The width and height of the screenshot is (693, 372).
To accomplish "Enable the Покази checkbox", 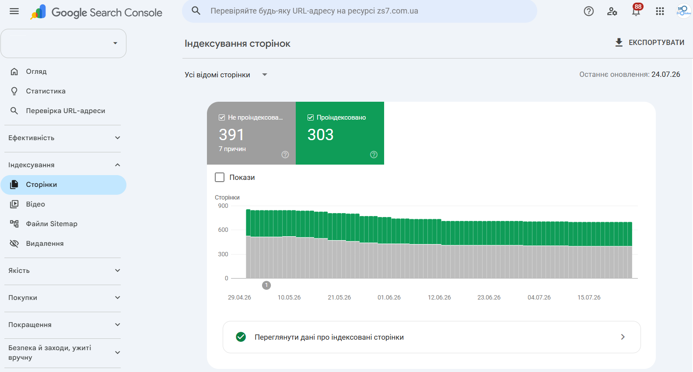I will point(220,177).
